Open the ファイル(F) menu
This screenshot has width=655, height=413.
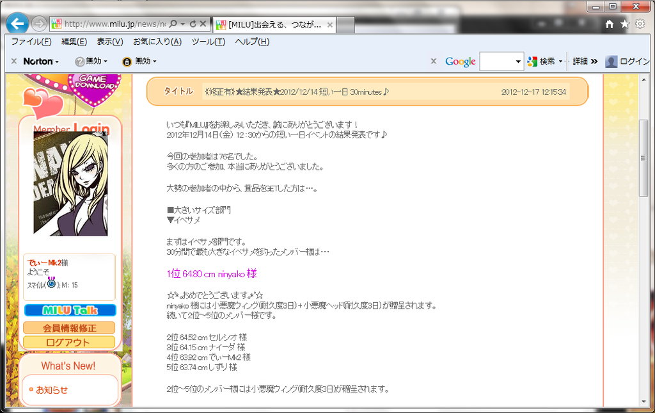[31, 42]
